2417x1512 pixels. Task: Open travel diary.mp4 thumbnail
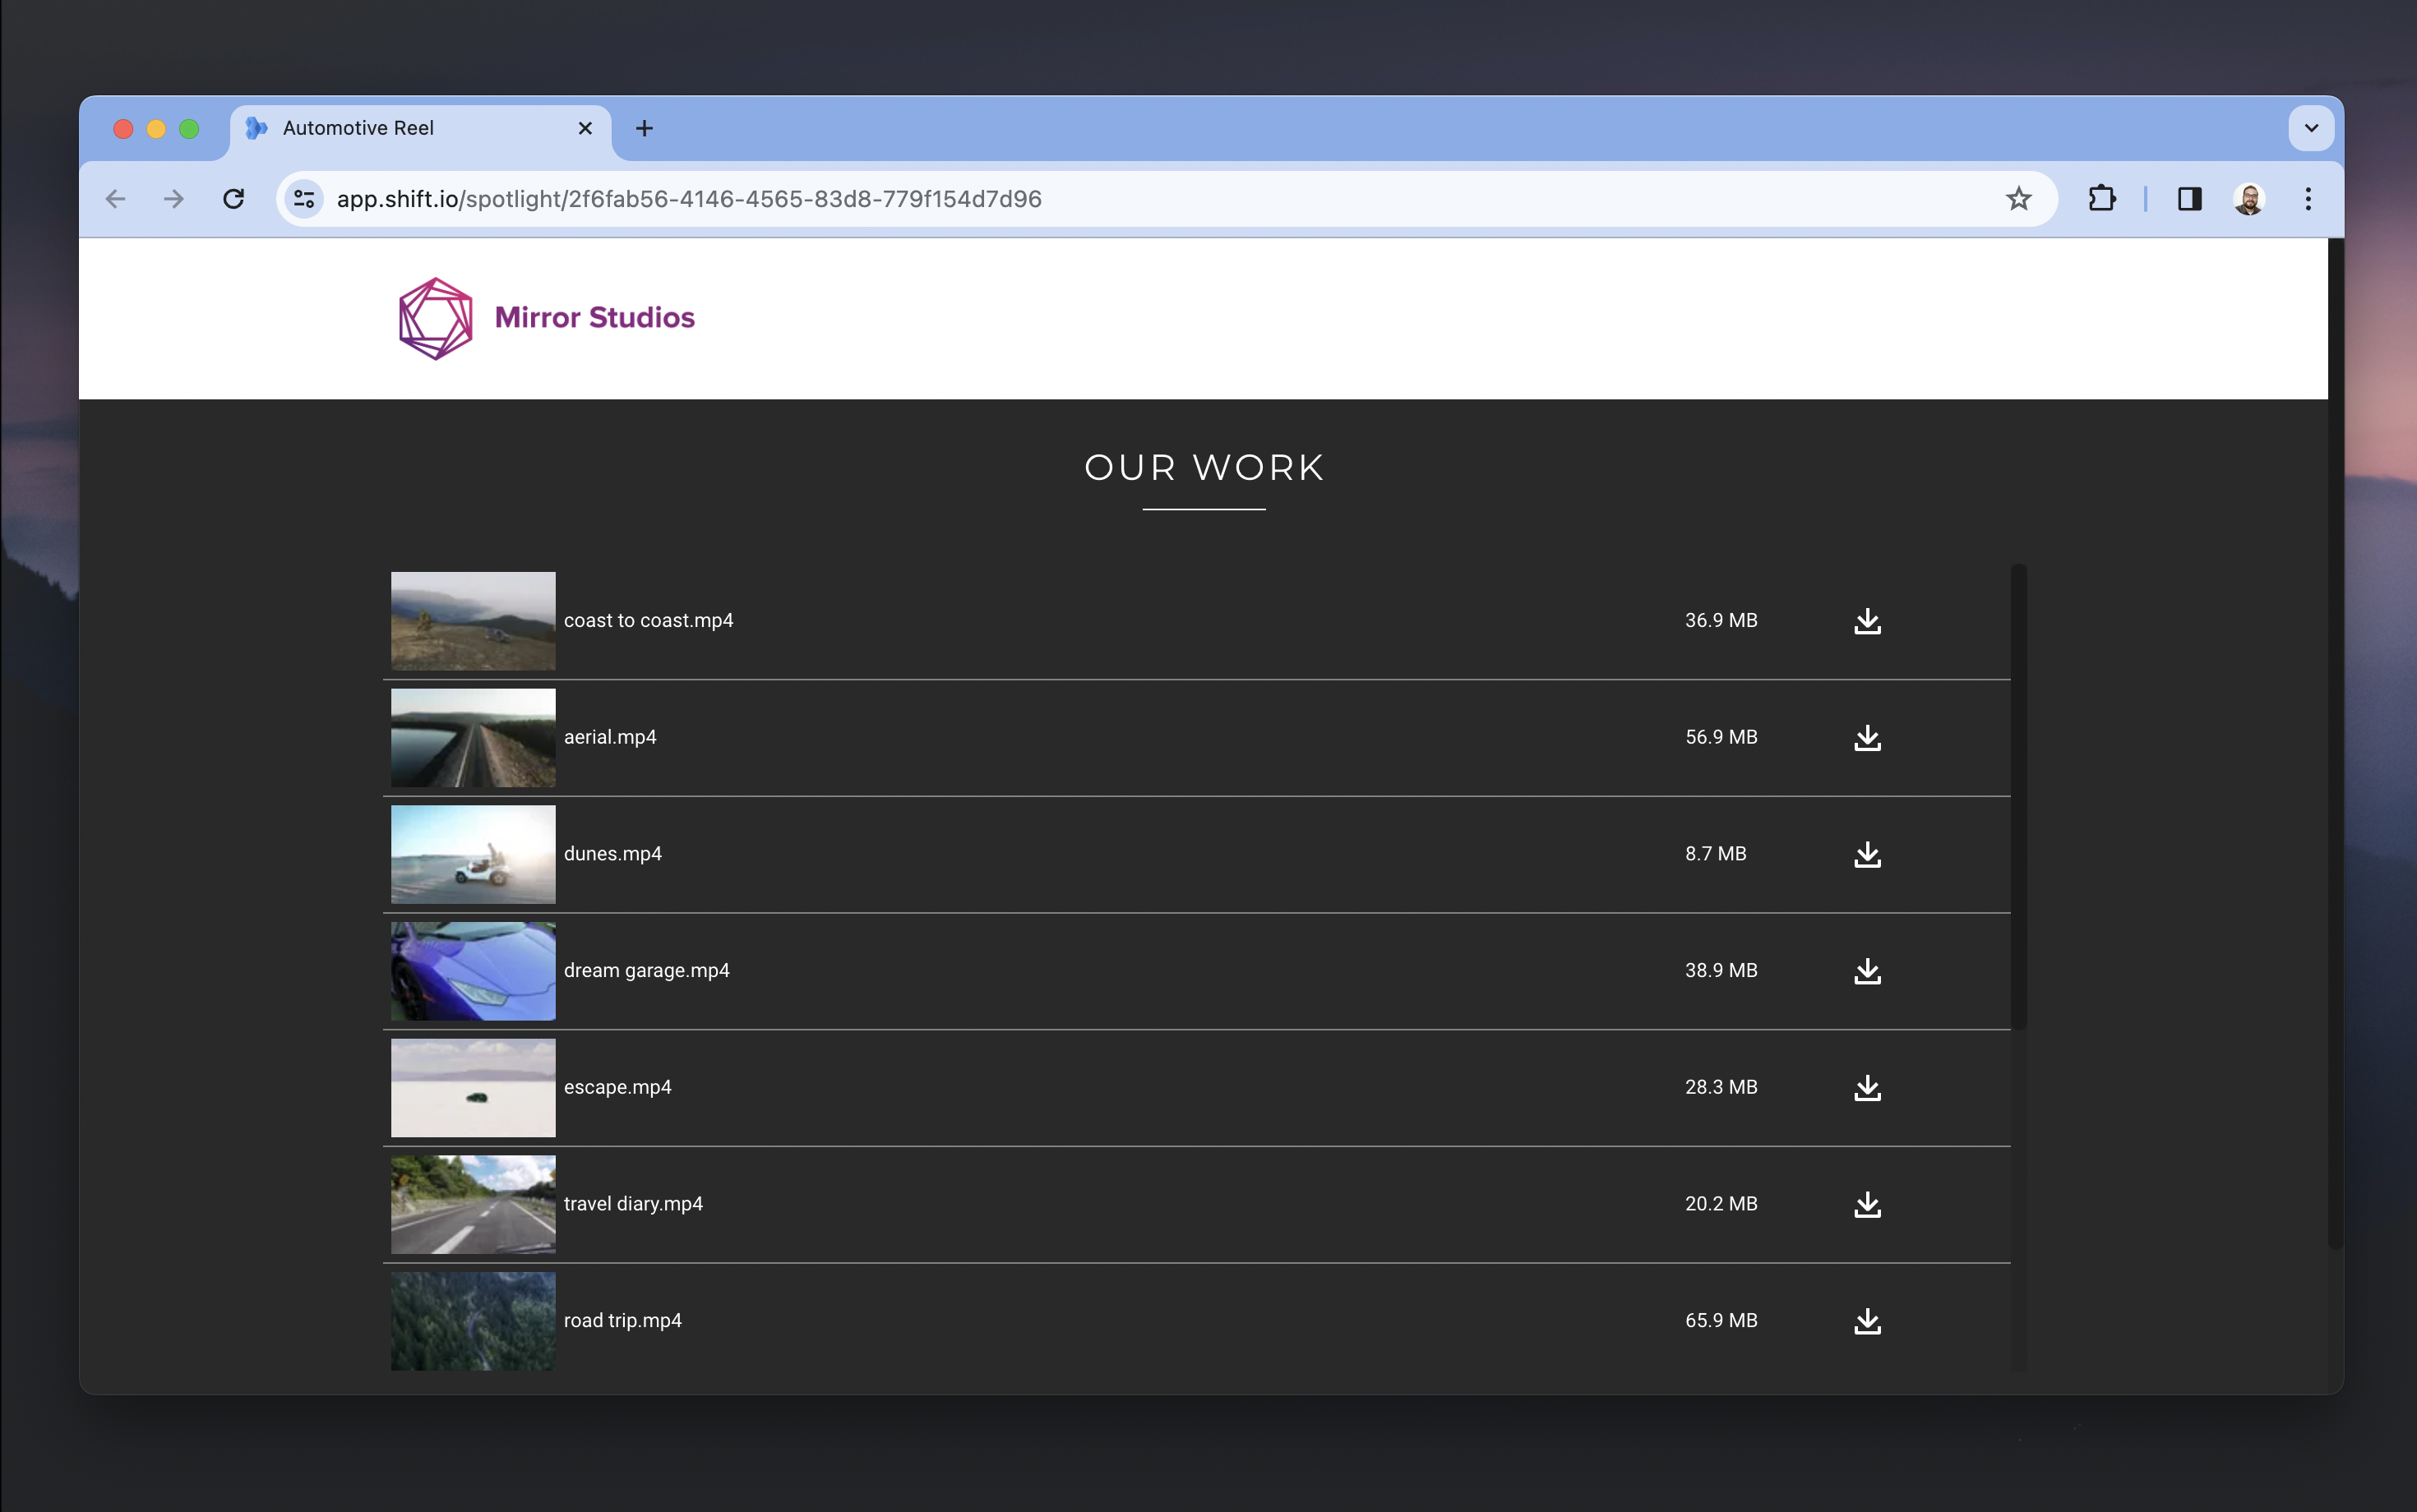click(x=474, y=1204)
